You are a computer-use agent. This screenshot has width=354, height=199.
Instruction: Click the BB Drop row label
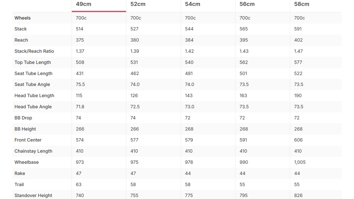(23, 118)
